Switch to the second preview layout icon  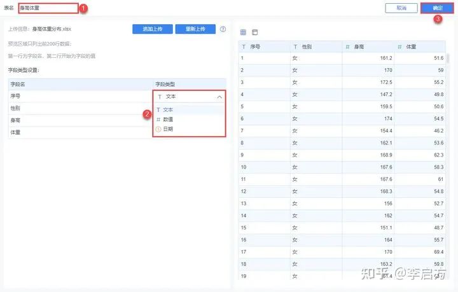pyautogui.click(x=254, y=32)
